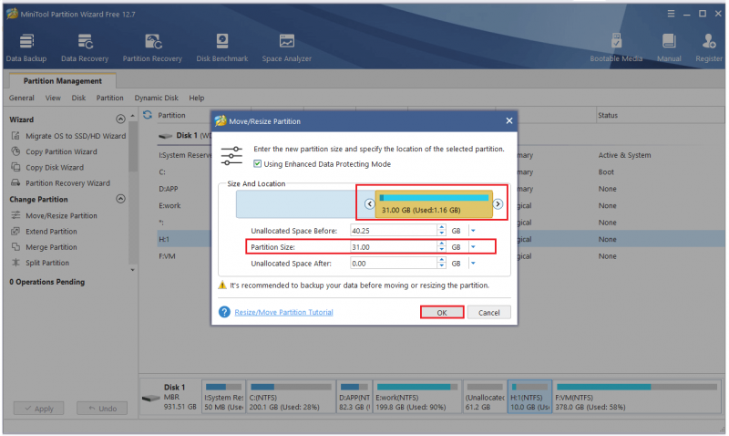Open the Data Backup tool

[x=26, y=47]
